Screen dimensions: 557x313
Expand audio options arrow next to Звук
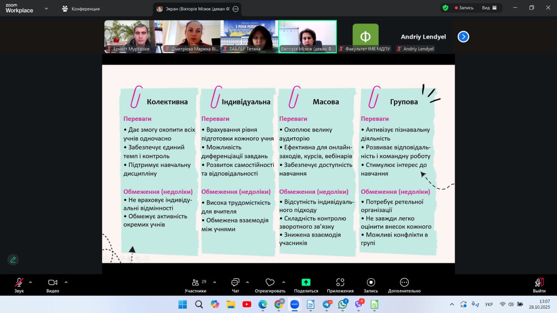30,282
